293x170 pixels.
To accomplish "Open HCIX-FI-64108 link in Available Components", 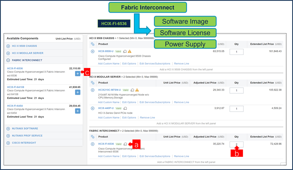I will pos(16,87).
